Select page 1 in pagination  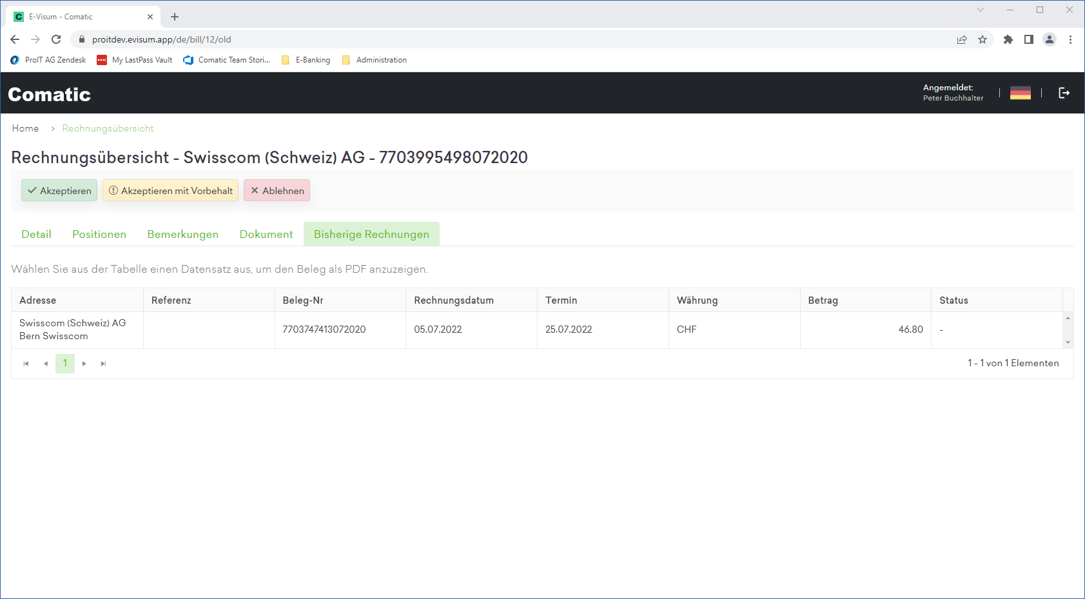(x=65, y=364)
